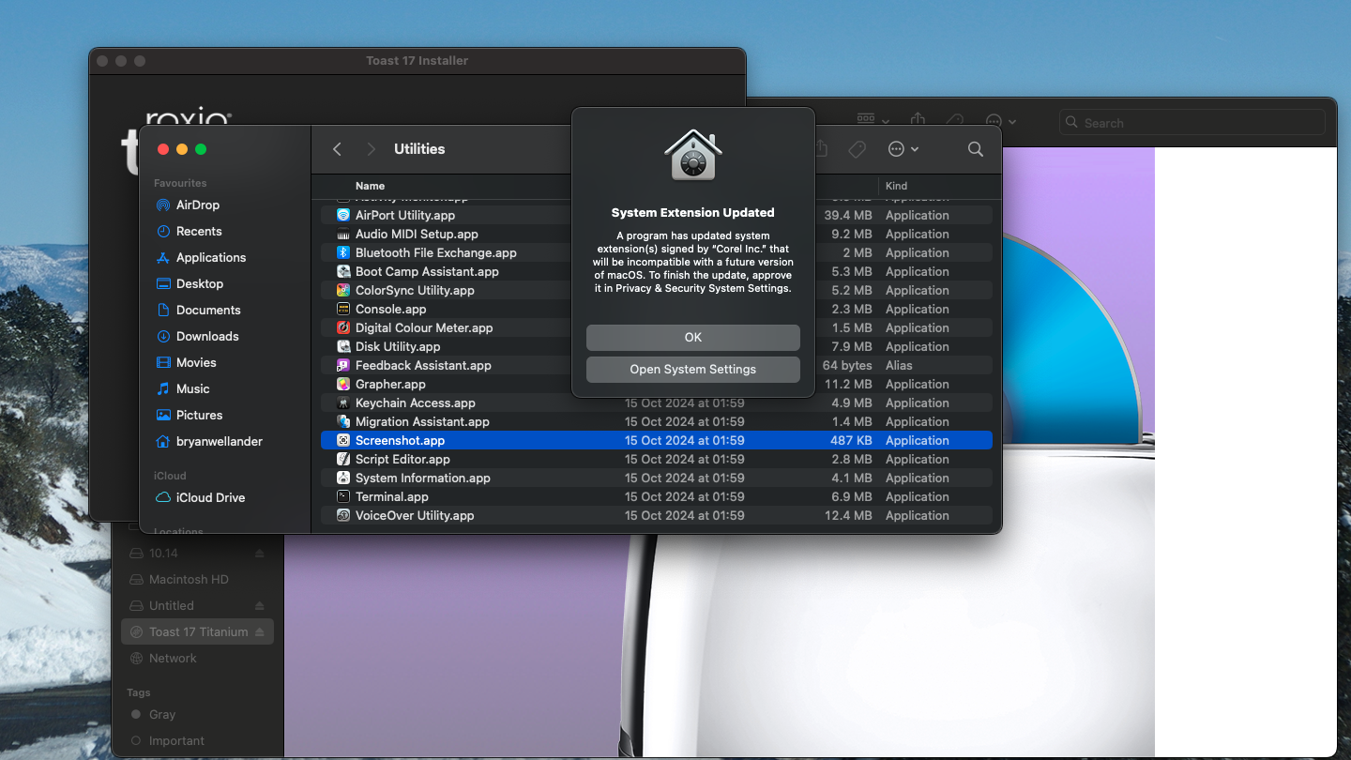Open the action menu in the rear Finder toolbar
1351x760 pixels.
click(x=1001, y=121)
